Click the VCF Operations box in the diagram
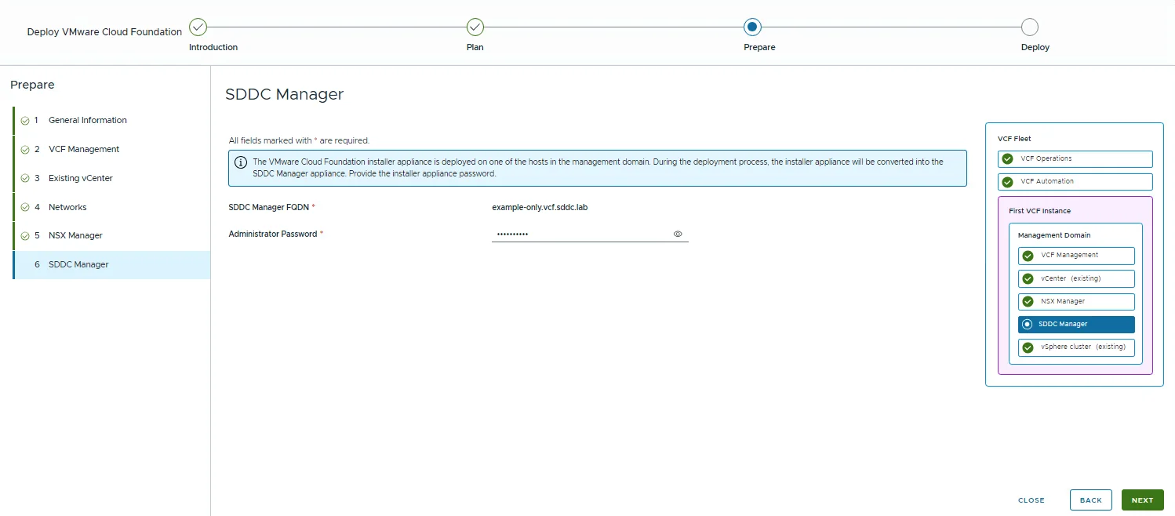This screenshot has height=516, width=1175. [x=1075, y=159]
